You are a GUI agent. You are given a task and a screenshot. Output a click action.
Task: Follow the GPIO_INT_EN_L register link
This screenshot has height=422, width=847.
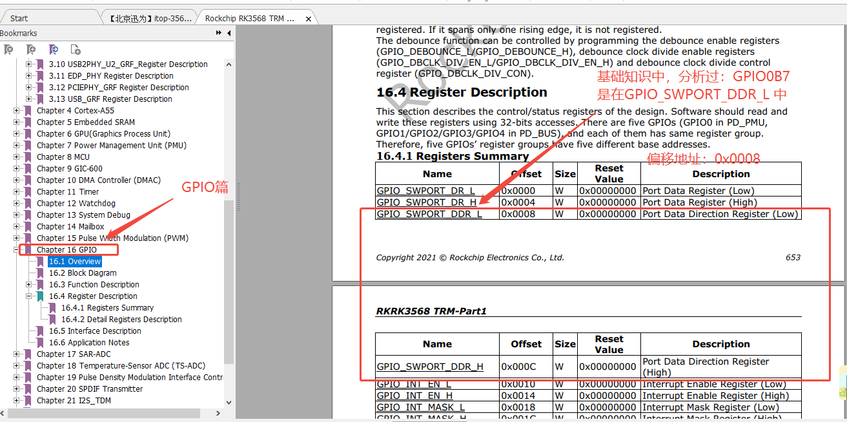click(x=414, y=385)
